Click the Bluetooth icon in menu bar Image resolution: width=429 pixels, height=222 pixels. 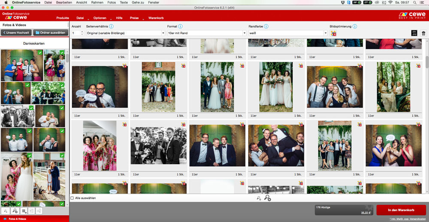click(384, 3)
